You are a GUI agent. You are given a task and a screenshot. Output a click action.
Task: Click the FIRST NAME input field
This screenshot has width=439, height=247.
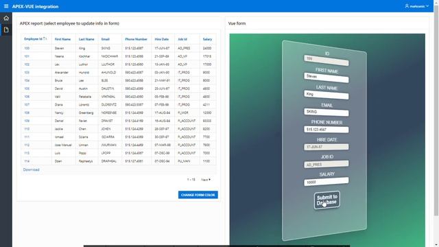[327, 78]
